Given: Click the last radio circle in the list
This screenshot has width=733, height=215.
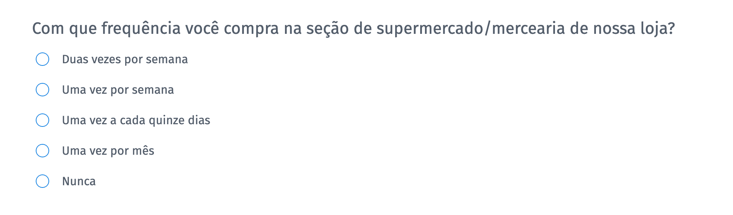Looking at the screenshot, I should coord(42,181).
